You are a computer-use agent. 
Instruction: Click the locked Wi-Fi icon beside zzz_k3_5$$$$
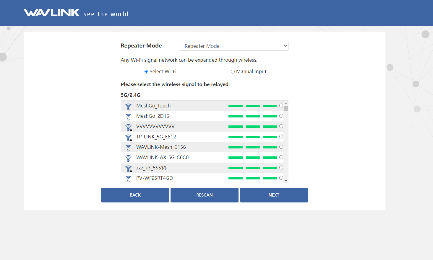(x=129, y=169)
